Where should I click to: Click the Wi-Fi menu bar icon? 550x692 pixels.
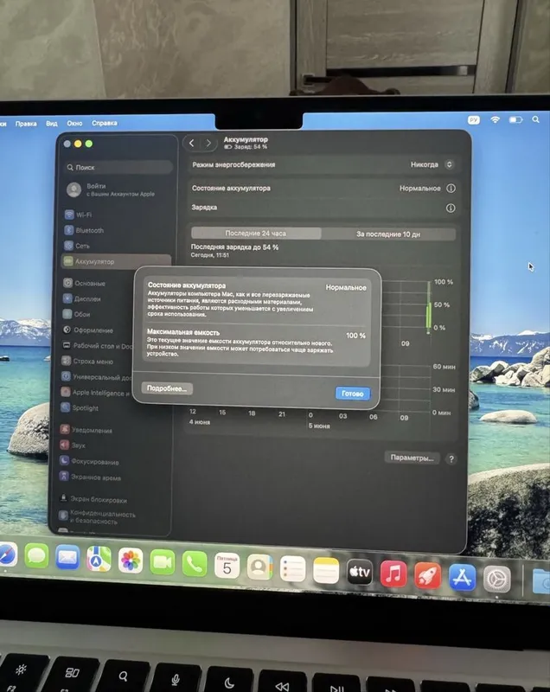click(496, 119)
